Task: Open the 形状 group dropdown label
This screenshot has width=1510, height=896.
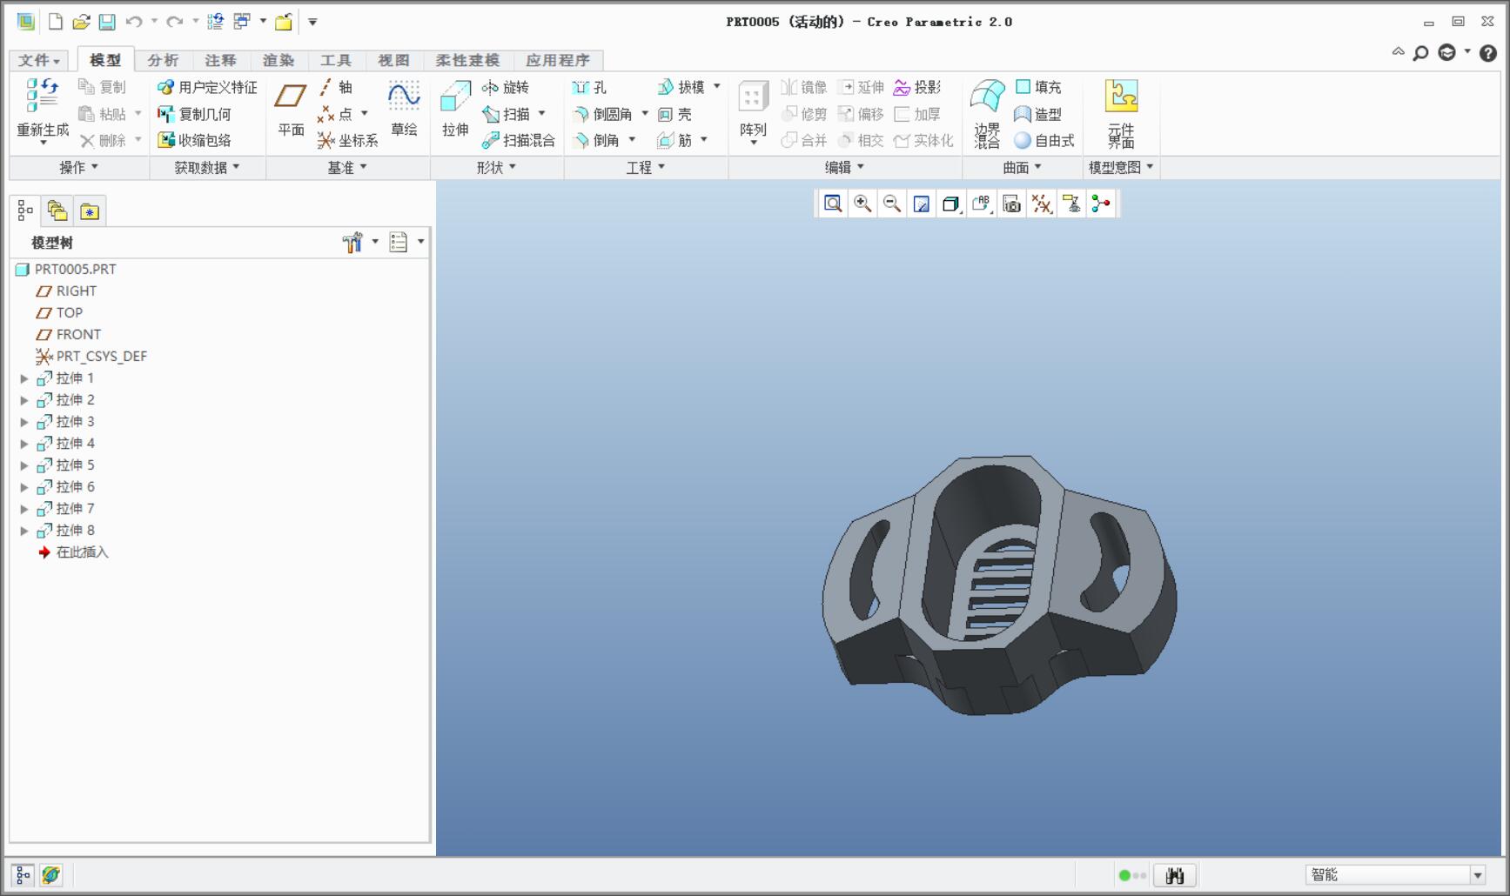Action: click(496, 167)
